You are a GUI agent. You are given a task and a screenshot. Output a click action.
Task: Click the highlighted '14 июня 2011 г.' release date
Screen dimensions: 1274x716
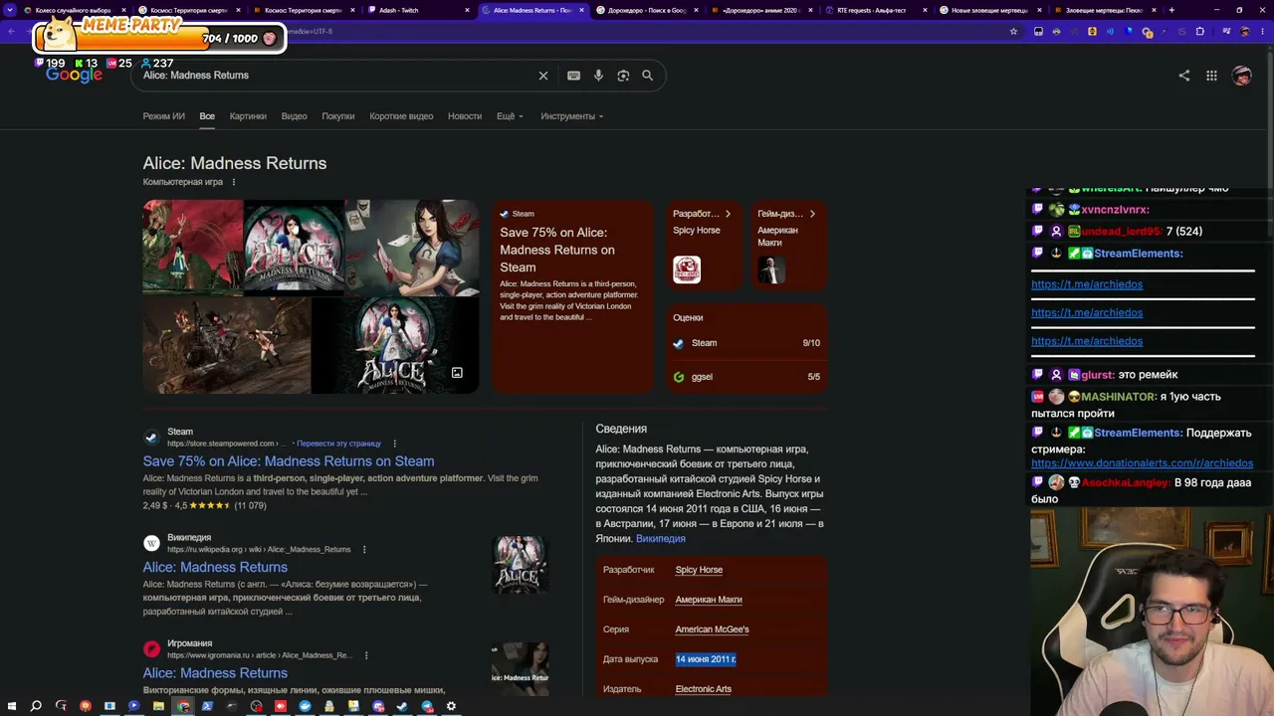[706, 659]
